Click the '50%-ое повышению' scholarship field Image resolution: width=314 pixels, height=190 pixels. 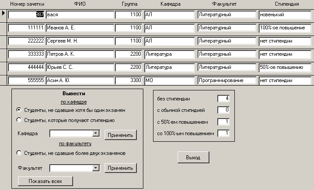pos(285,67)
